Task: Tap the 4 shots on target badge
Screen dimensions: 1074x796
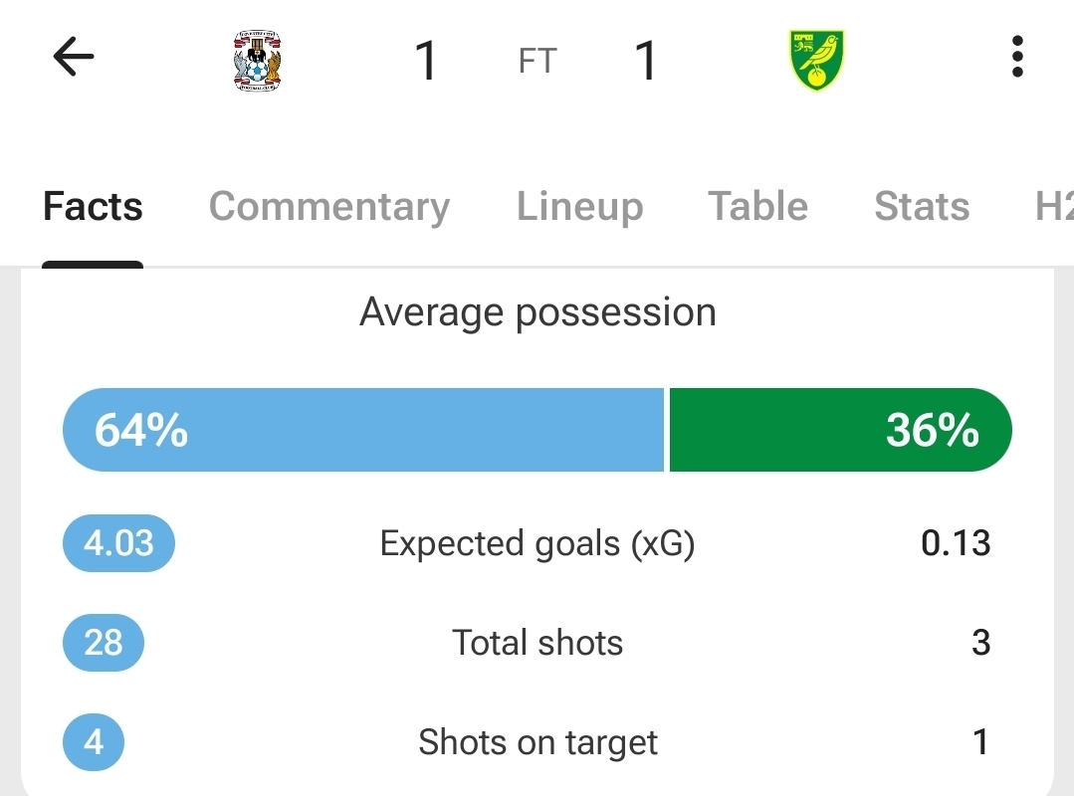Action: [94, 742]
